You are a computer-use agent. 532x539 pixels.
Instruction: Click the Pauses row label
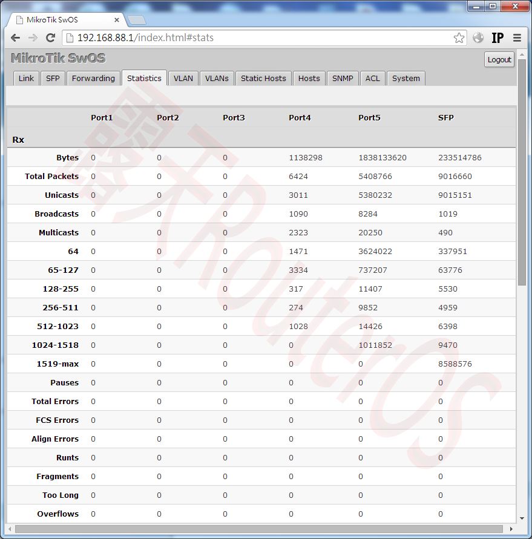pos(65,382)
